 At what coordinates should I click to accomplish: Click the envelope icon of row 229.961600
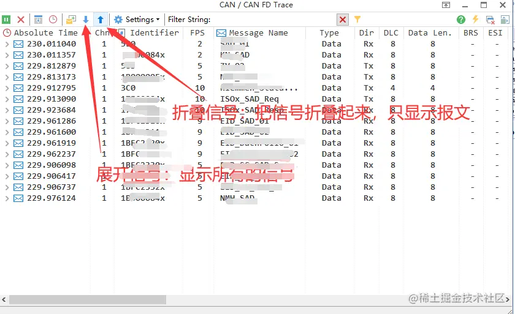pos(18,132)
